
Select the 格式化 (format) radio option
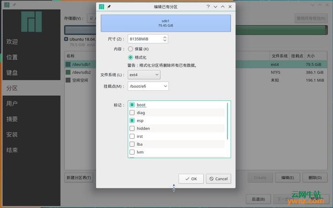pyautogui.click(x=131, y=57)
